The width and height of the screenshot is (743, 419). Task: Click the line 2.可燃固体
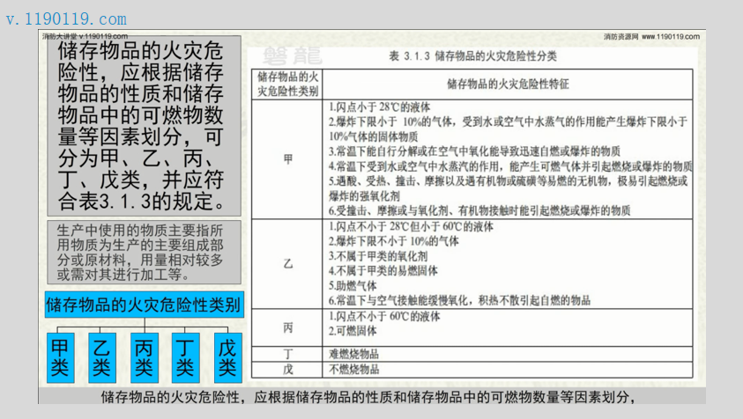point(353,331)
